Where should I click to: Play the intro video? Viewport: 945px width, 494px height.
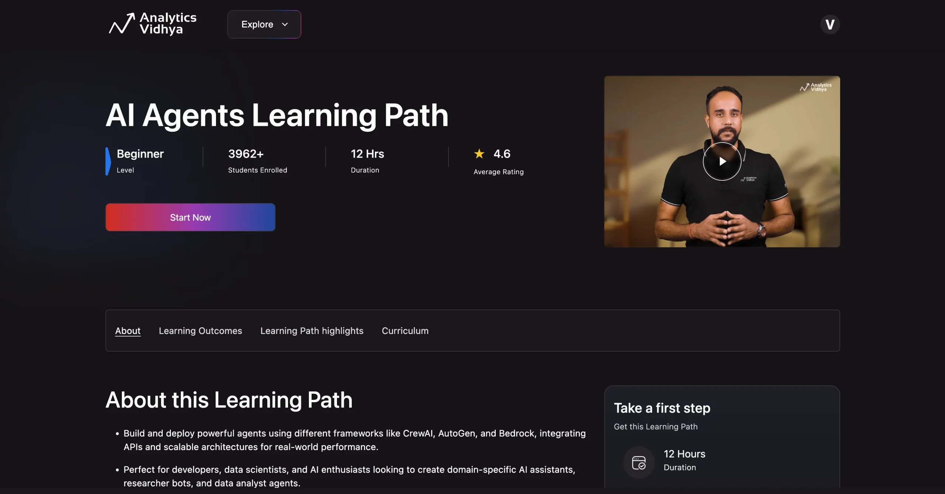click(722, 161)
